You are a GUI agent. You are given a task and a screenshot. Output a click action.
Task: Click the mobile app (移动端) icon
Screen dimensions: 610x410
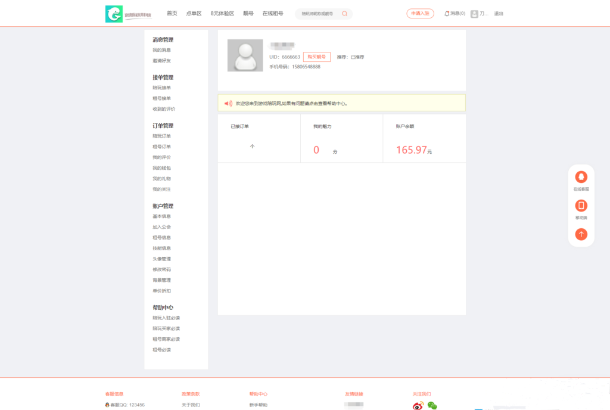tap(581, 206)
